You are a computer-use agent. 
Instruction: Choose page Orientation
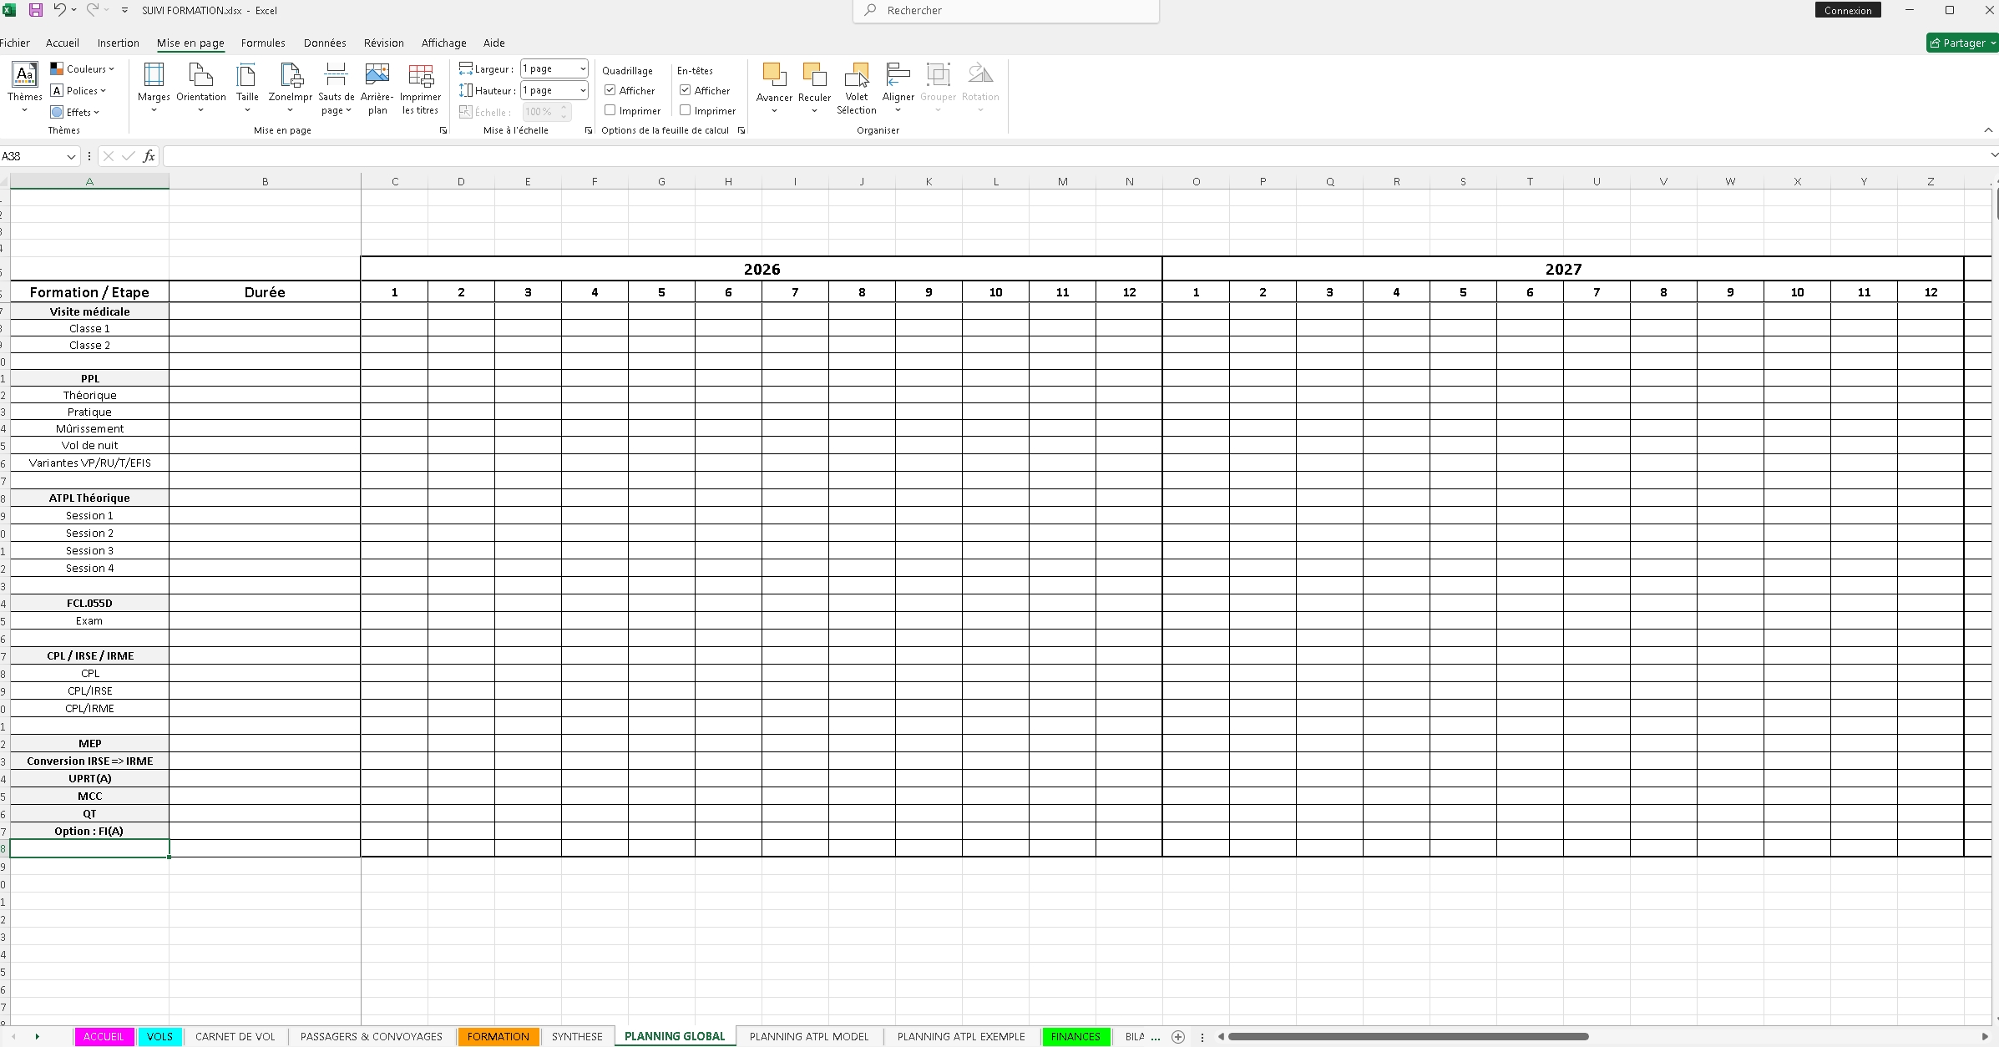coord(201,86)
